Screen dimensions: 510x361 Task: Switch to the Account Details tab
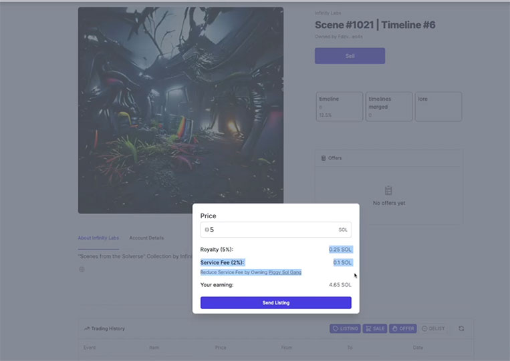tap(146, 238)
